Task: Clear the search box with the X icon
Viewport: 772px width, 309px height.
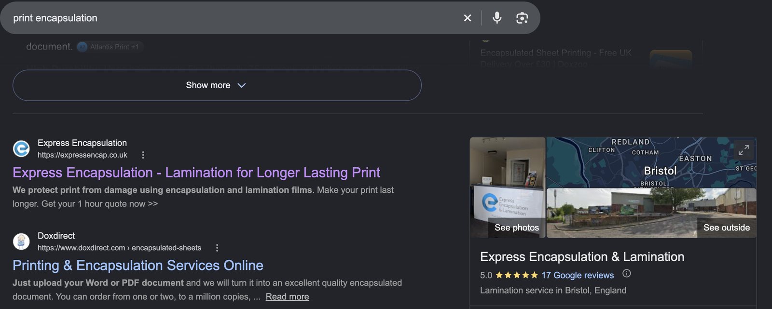Action: pos(467,18)
